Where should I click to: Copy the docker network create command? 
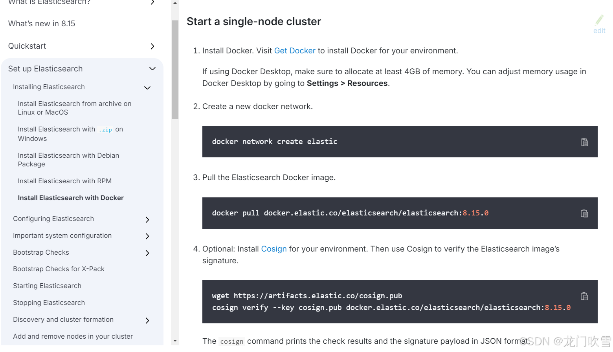[x=584, y=142]
